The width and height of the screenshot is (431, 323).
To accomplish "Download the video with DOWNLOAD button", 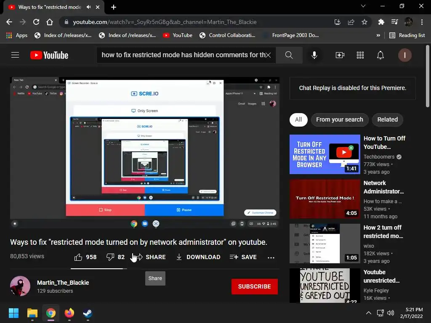I will pyautogui.click(x=198, y=257).
